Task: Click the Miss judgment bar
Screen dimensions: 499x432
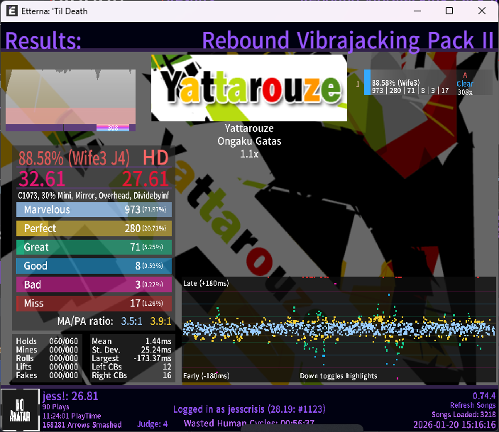Action: 94,304
